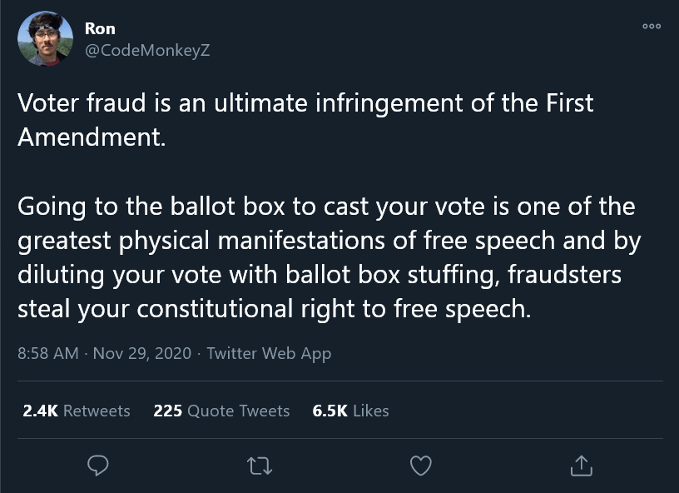The image size is (679, 493).
Task: Retweet using the arrows icon
Action: (x=260, y=466)
